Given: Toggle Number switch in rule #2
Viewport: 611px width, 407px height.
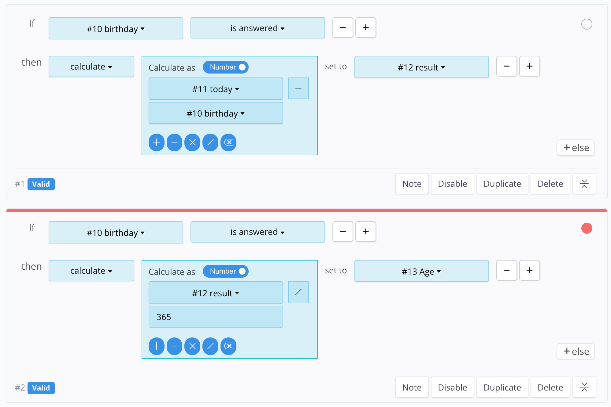Looking at the screenshot, I should pos(226,271).
